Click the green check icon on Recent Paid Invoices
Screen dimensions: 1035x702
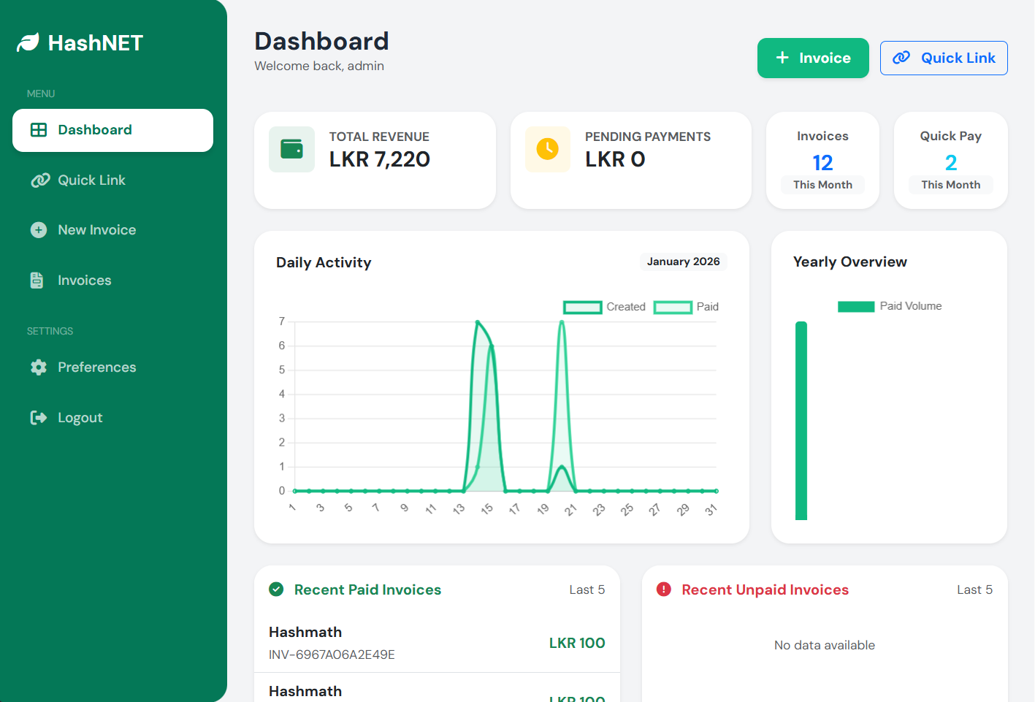[x=276, y=589]
